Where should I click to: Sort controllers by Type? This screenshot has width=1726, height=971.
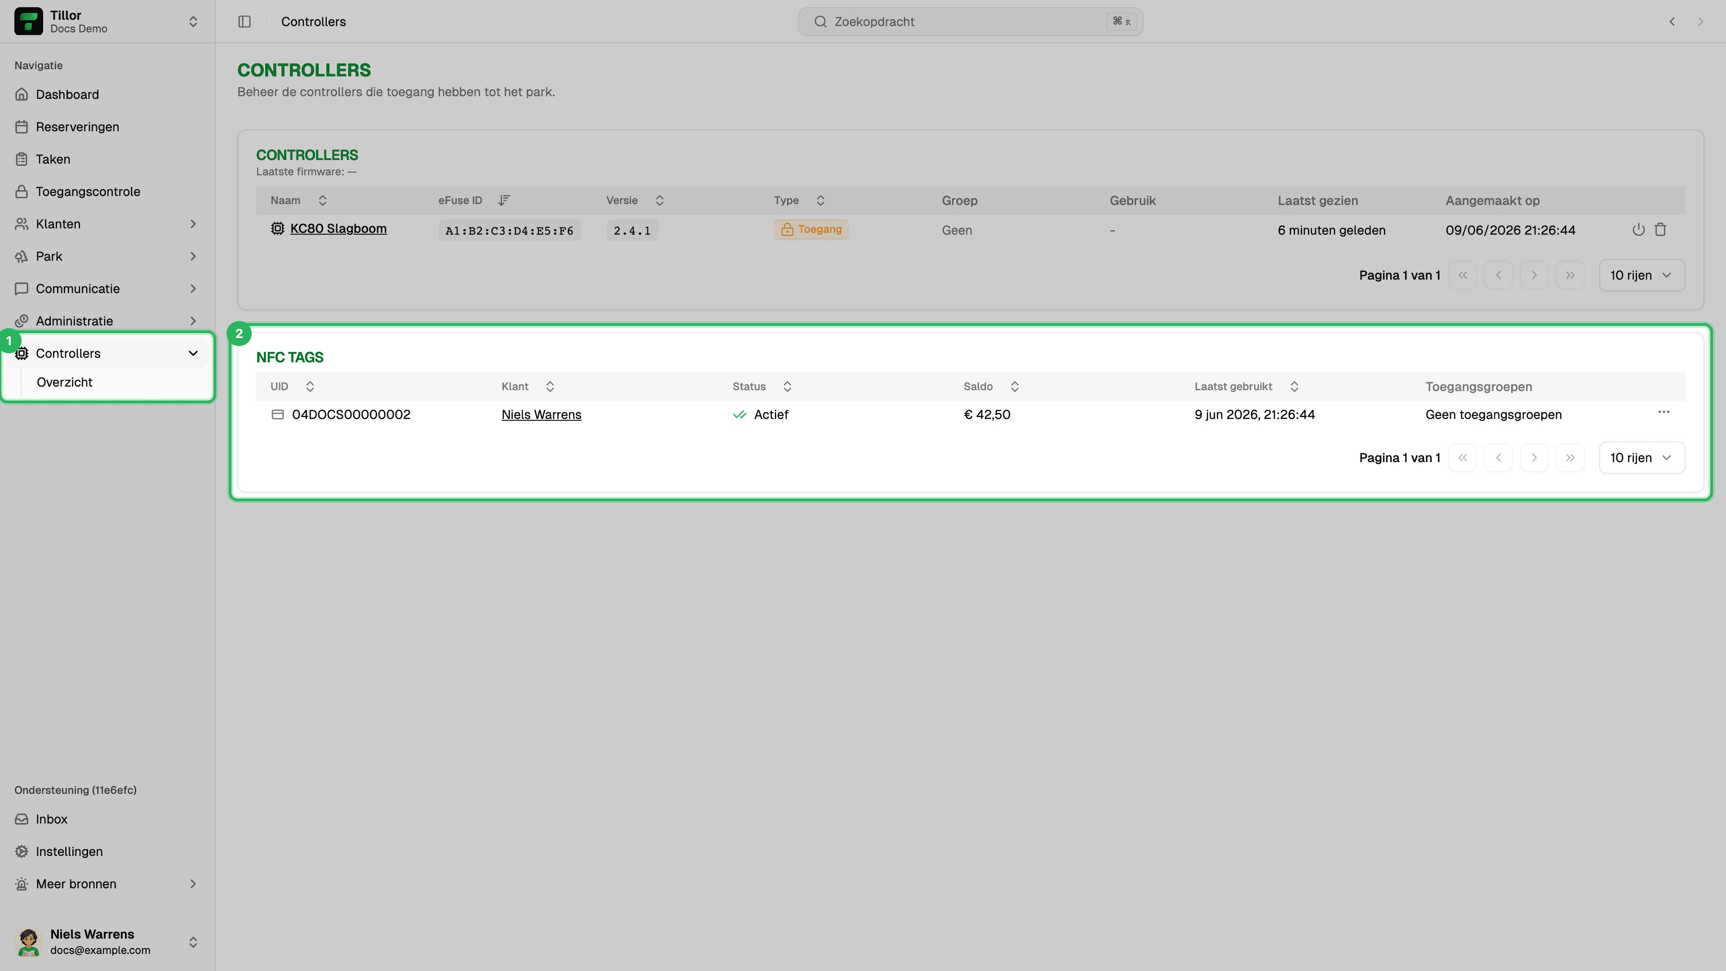point(799,200)
